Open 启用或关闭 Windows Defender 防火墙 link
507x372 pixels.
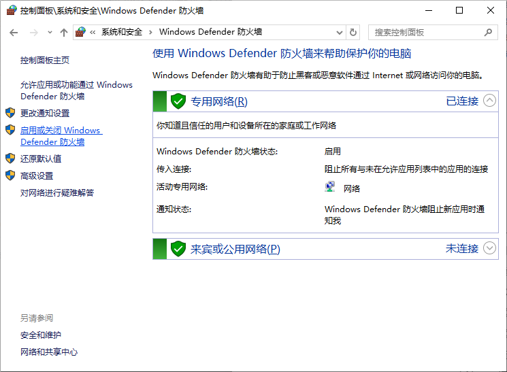(61, 136)
